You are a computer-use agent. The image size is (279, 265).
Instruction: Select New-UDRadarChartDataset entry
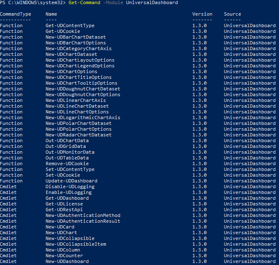(78, 135)
